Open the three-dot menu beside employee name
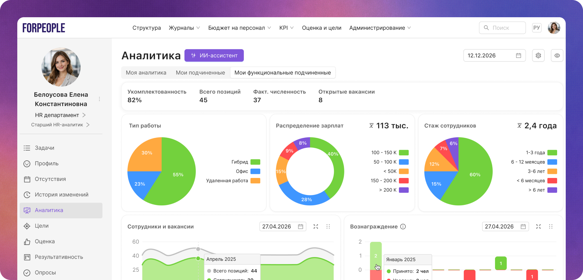 pyautogui.click(x=99, y=99)
